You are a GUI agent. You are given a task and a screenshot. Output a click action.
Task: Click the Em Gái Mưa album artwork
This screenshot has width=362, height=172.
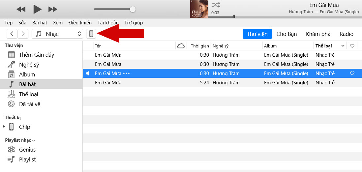(199, 9)
